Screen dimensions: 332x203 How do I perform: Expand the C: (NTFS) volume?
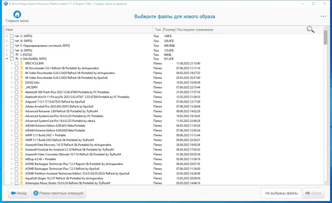click(7, 36)
